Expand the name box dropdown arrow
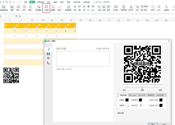The image size is (175, 125). (x=9, y=16)
